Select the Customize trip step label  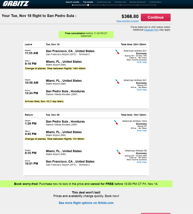point(104,2)
